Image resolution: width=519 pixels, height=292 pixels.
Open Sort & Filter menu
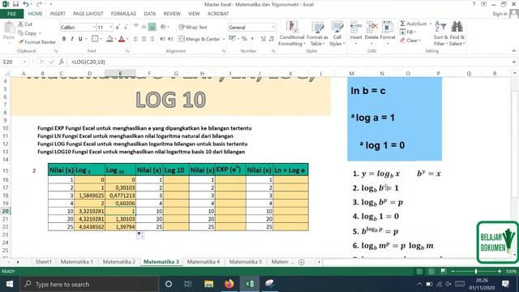tap(440, 34)
